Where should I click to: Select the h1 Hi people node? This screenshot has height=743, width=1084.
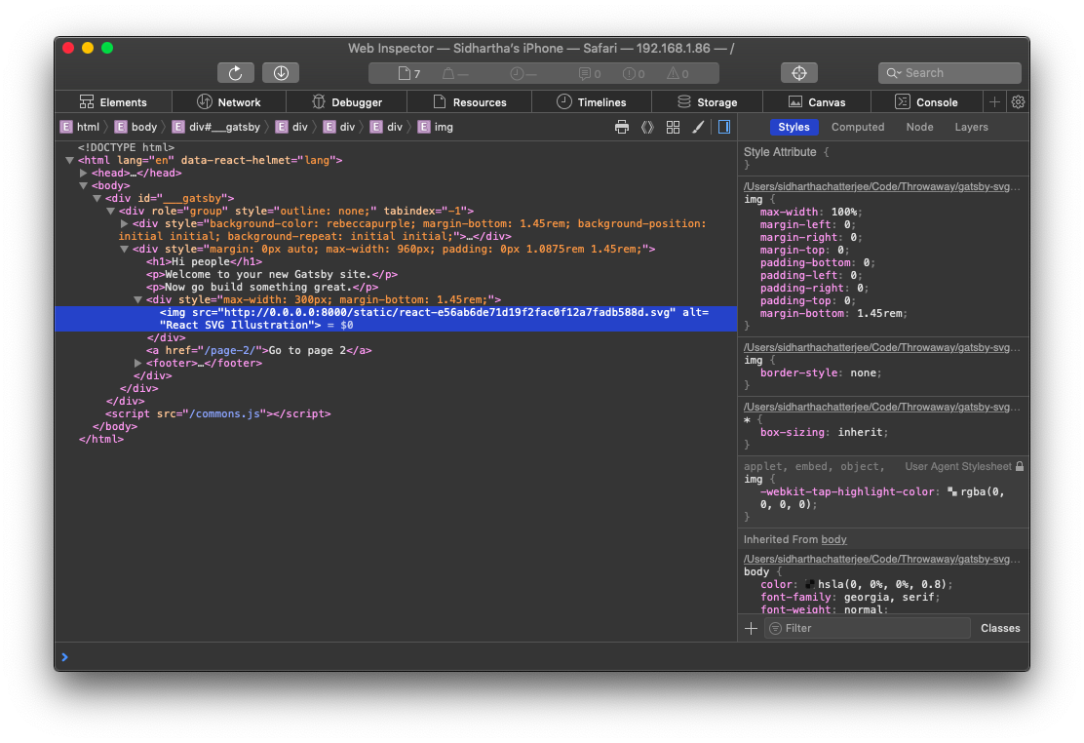(x=204, y=261)
